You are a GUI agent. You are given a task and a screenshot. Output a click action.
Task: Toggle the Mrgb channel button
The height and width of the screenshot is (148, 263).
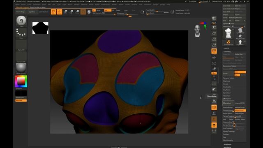tap(99, 10)
